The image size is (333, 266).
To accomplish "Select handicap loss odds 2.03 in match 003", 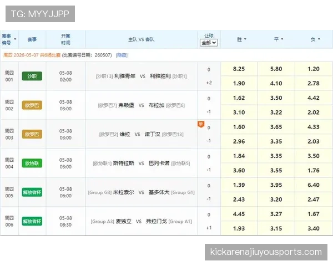I will (314, 141).
